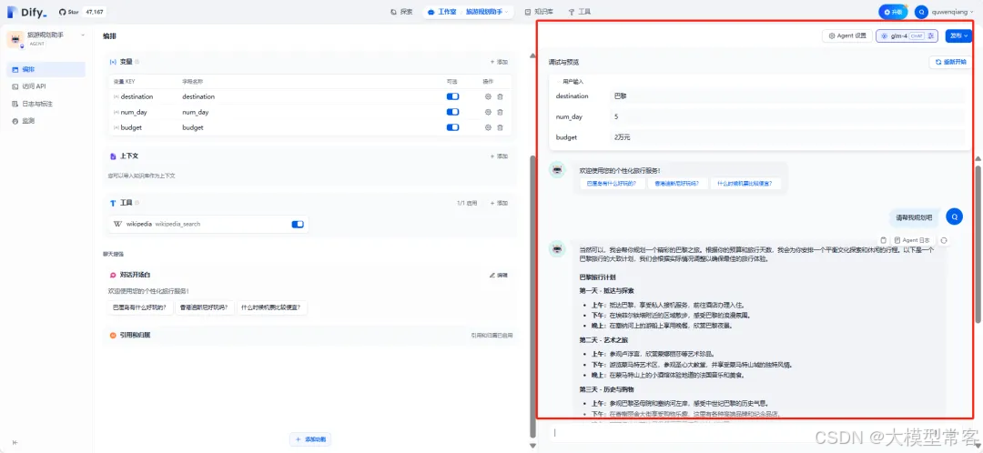Viewport: 983px width, 453px height.
Task: Open the GitHub Star badge showing 47,167
Action: point(82,11)
